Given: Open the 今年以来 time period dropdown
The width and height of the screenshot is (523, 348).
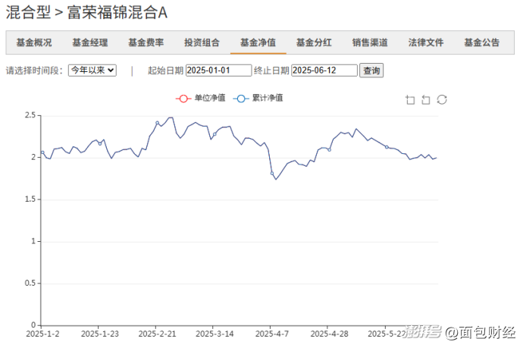Looking at the screenshot, I should pos(92,70).
